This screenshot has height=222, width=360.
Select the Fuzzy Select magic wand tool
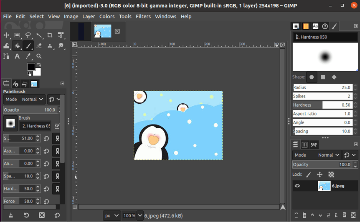coord(39,35)
